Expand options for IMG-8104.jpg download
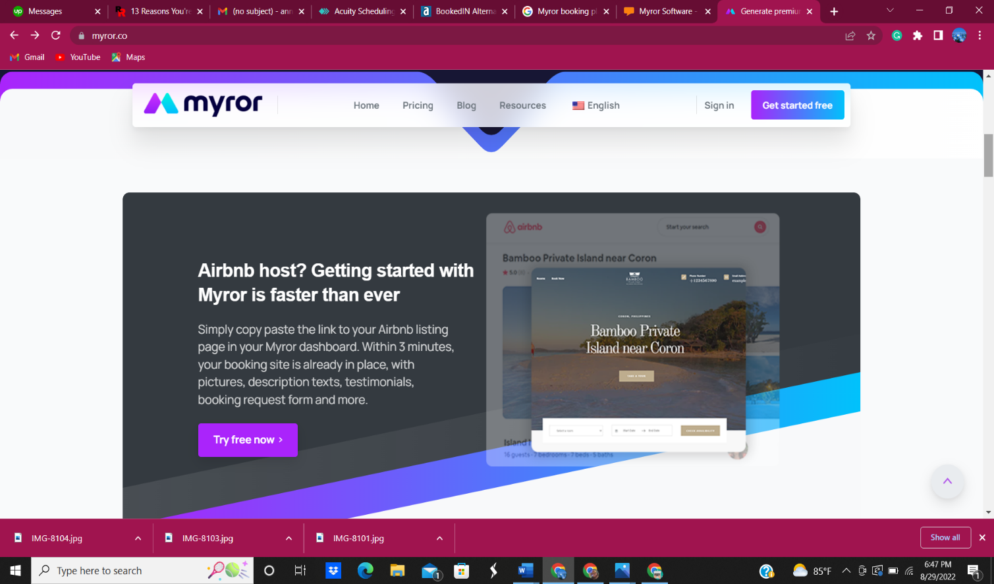The width and height of the screenshot is (994, 584). [138, 538]
